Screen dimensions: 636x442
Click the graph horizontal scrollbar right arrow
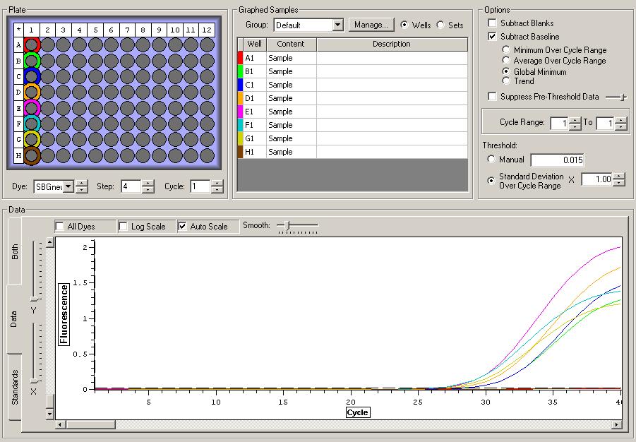pos(617,424)
